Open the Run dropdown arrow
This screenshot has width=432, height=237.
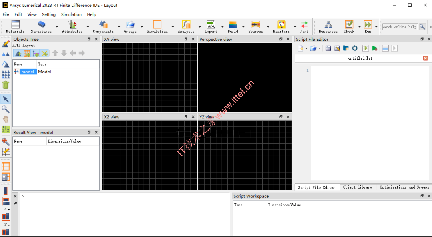[376, 27]
